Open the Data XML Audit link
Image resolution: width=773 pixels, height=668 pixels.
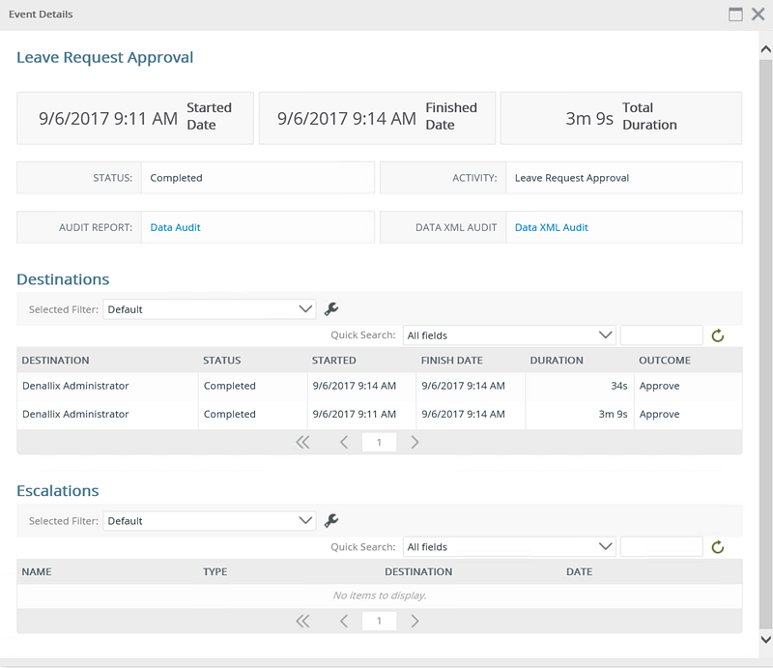pyautogui.click(x=551, y=228)
